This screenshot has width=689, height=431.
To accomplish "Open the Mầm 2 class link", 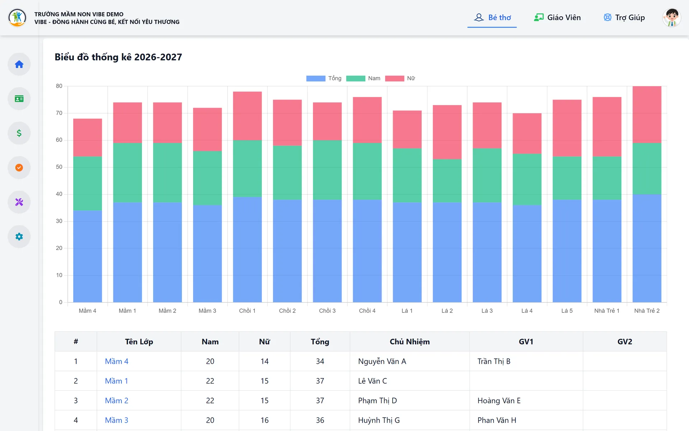I will [x=116, y=400].
